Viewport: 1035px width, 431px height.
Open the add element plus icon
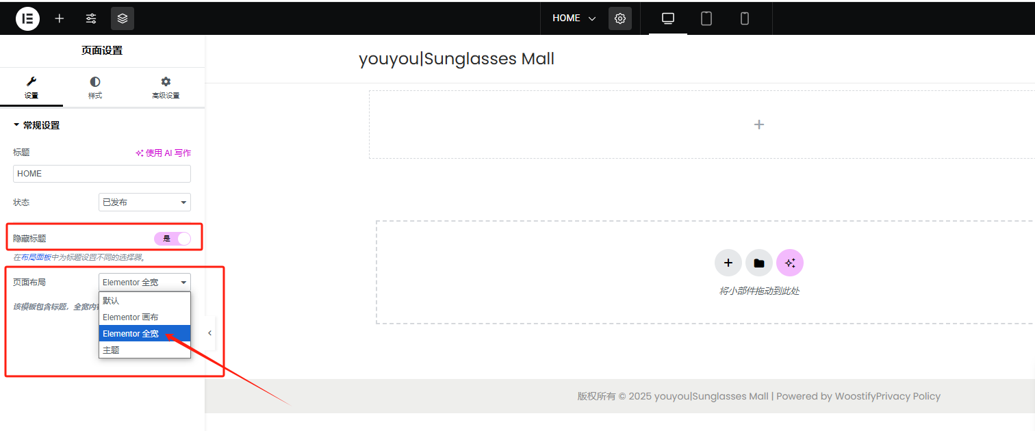pos(60,18)
